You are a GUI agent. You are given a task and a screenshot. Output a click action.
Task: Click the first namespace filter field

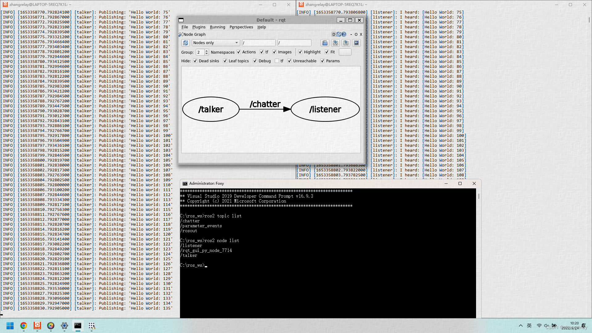(258, 43)
